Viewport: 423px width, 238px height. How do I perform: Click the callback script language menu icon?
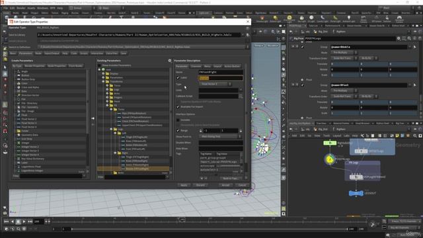pos(241,96)
